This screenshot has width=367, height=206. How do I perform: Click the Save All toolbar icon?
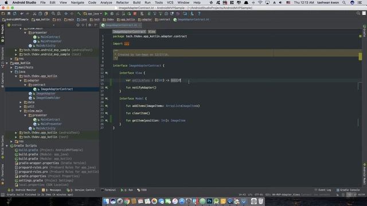(x=9, y=14)
